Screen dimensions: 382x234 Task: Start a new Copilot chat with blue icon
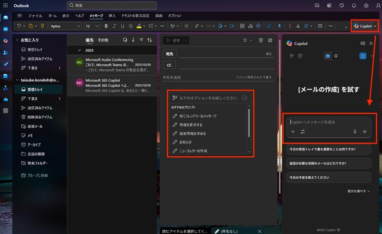click(363, 56)
